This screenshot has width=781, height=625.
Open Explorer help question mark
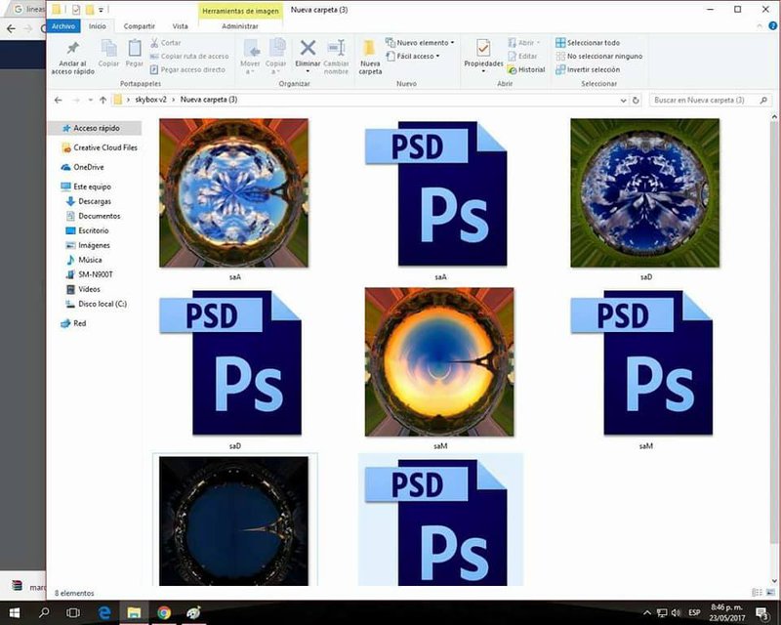(772, 26)
